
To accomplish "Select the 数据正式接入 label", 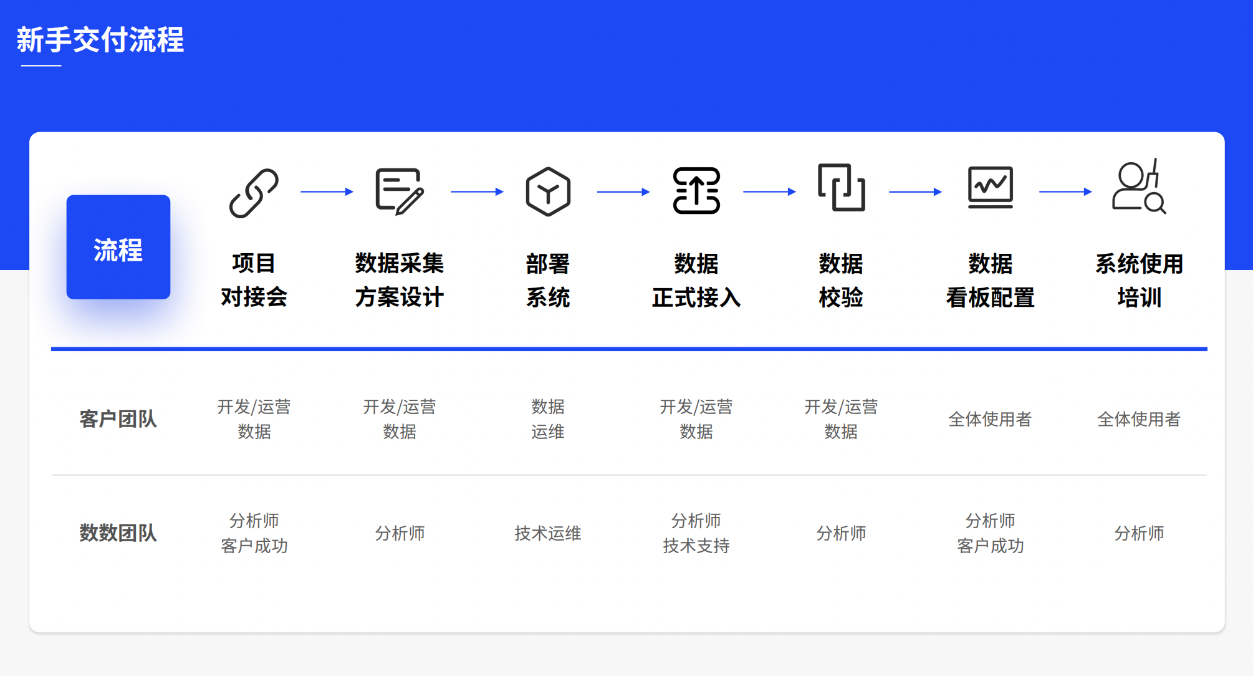I will tap(696, 280).
